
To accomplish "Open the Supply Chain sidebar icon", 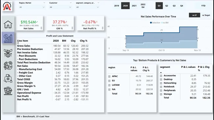I will [8, 78].
